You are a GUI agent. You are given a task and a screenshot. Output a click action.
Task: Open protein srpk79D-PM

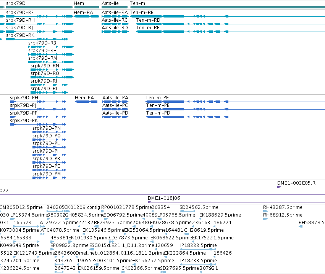(47, 174)
